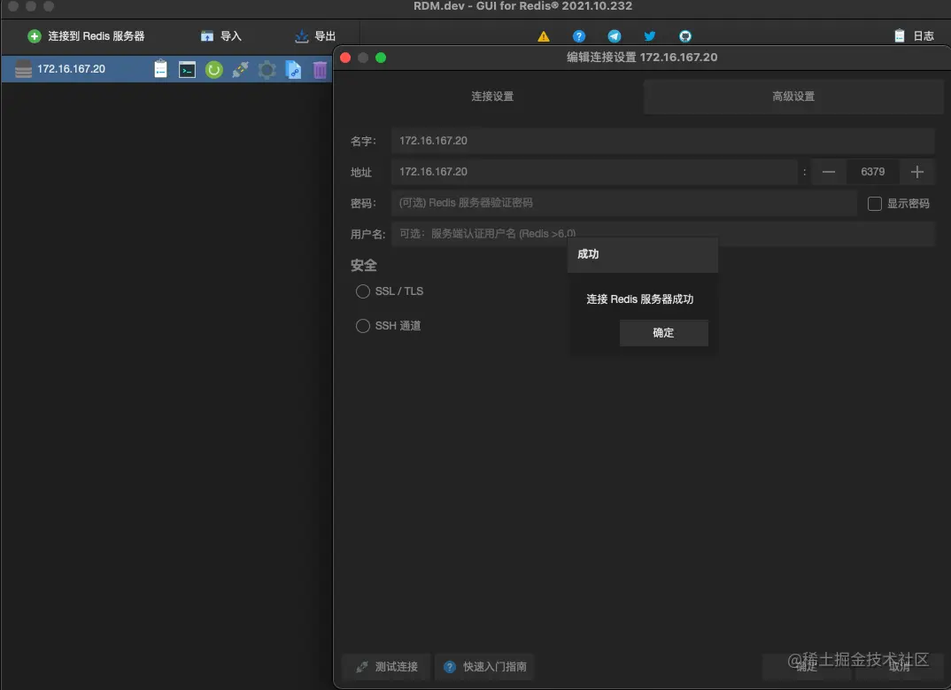Click the 名字 input field
Viewport: 951px width, 690px height.
[662, 141]
